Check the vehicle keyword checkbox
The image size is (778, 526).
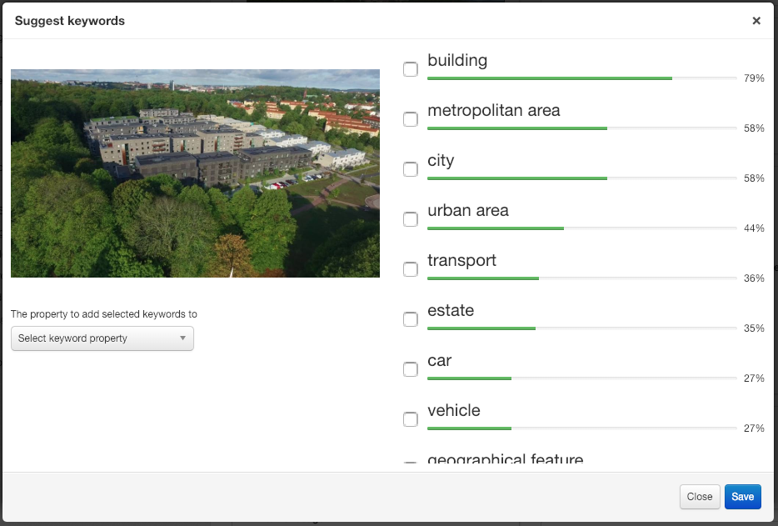point(411,419)
